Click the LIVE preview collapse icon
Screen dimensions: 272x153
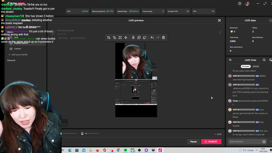tap(219, 20)
